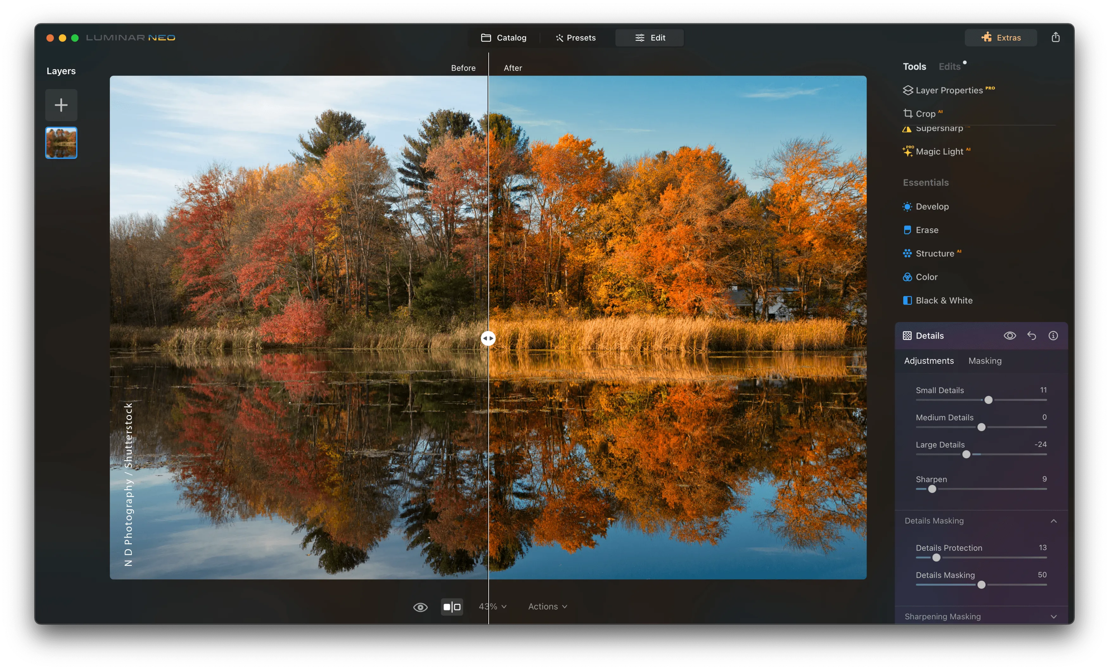Click the share/export icon
The width and height of the screenshot is (1109, 670).
(x=1055, y=37)
